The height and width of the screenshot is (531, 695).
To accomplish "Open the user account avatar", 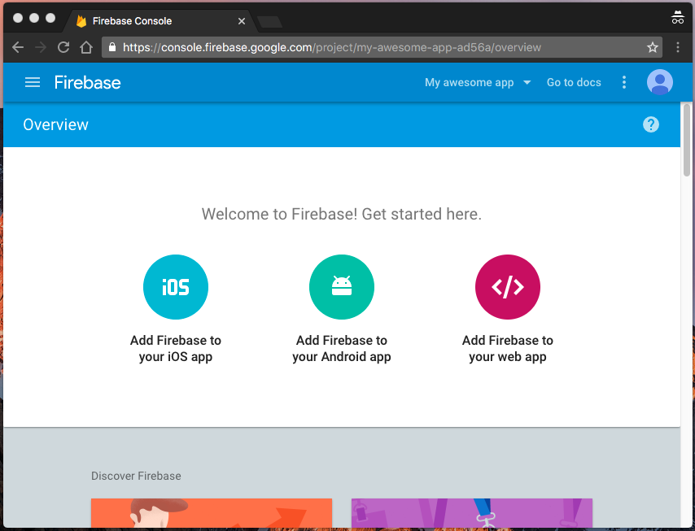I will (659, 82).
